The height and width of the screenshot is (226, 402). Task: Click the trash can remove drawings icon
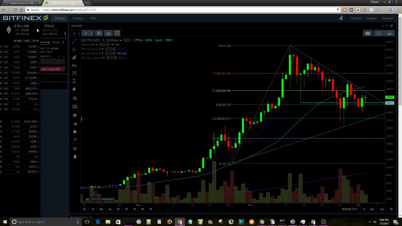pos(75,156)
